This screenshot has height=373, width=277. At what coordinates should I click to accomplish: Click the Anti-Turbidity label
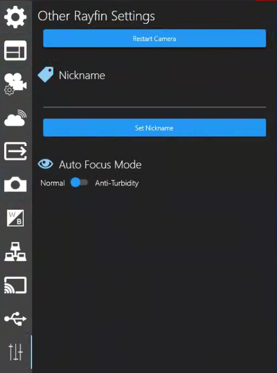(117, 183)
